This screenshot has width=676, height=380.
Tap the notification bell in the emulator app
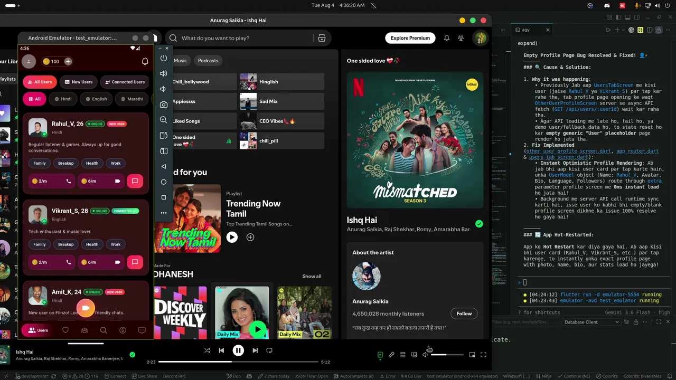pyautogui.click(x=145, y=62)
